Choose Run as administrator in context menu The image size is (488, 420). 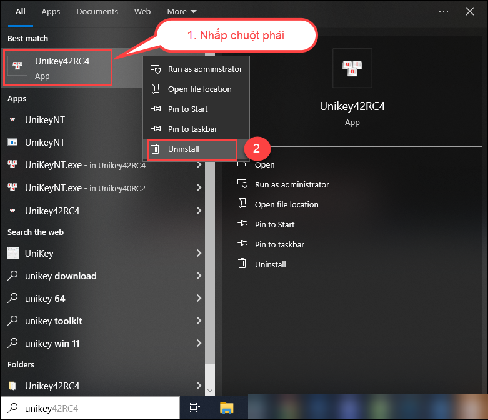tap(196, 69)
